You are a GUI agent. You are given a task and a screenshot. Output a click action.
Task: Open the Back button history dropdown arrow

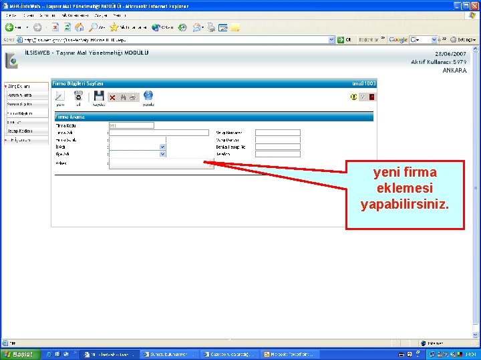click(x=27, y=27)
